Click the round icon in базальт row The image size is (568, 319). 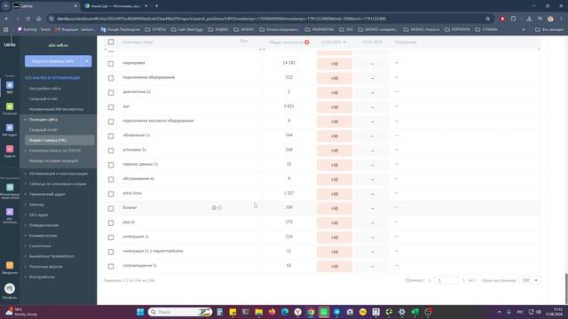pyautogui.click(x=220, y=207)
